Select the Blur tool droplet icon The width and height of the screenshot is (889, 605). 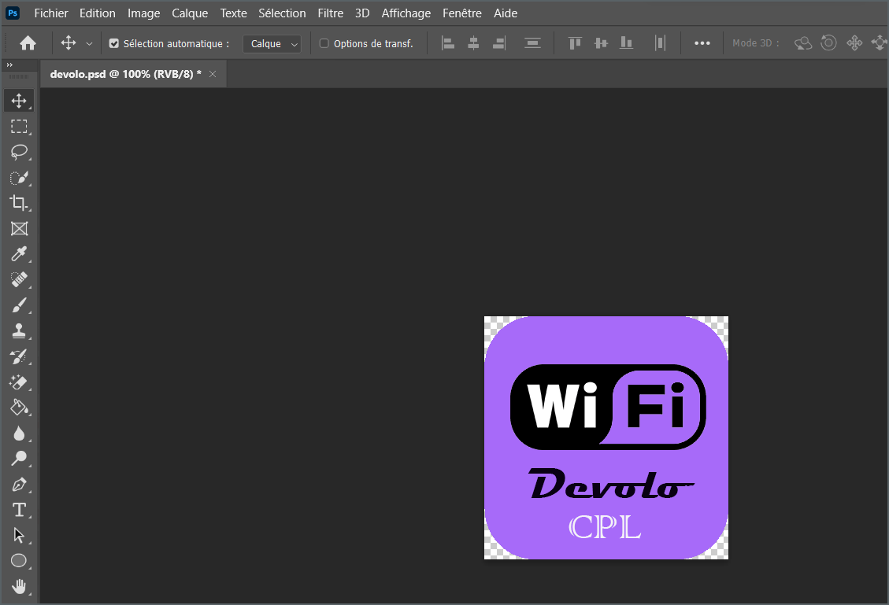pos(19,433)
